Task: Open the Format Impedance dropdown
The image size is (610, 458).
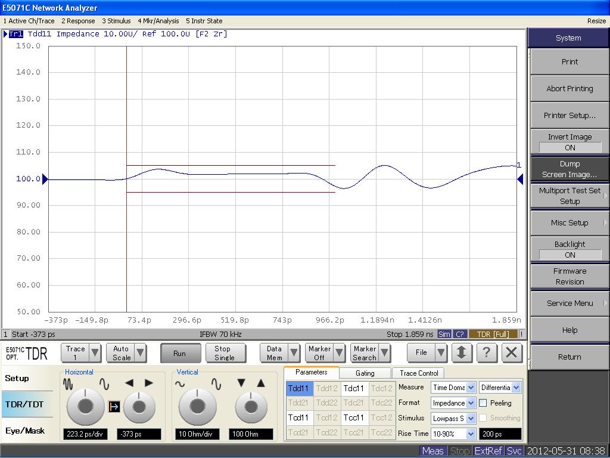Action: pyautogui.click(x=471, y=403)
